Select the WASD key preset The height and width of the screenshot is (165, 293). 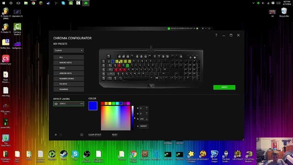[69, 68]
